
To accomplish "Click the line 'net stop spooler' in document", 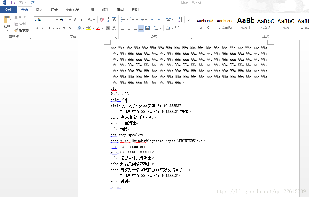I will coord(126,135).
